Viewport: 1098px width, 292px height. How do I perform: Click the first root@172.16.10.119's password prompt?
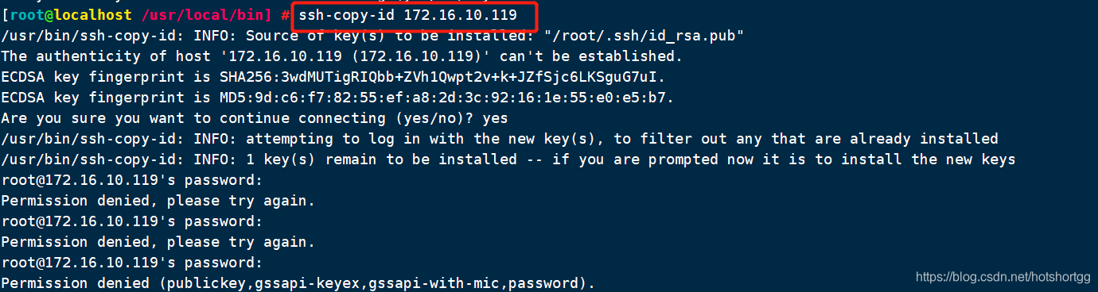pyautogui.click(x=132, y=180)
